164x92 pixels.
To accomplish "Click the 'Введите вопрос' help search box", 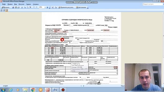I will point(153,4).
